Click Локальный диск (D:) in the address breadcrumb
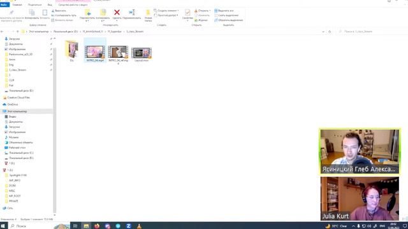Screen dimensions: 408x229 [x=66, y=31]
